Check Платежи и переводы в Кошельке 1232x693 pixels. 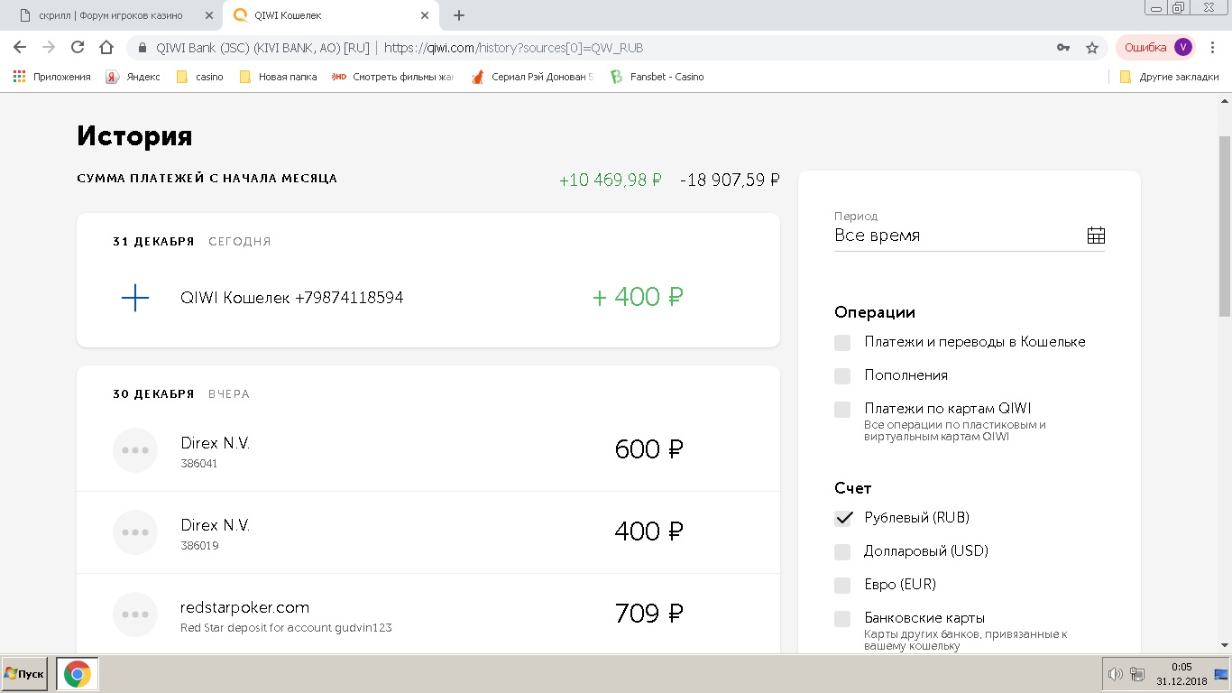pos(842,343)
